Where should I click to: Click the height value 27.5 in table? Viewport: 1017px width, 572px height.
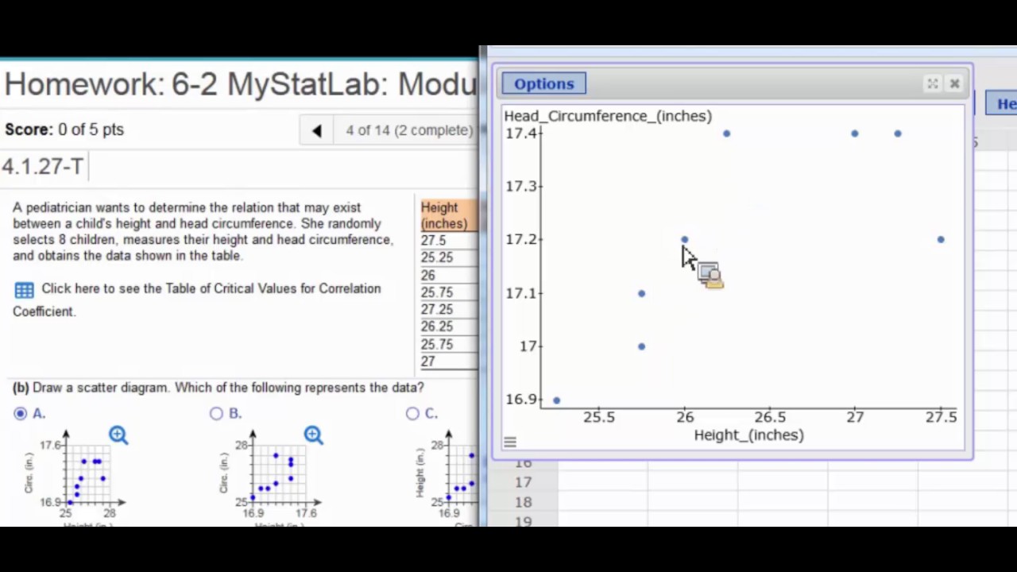click(434, 240)
